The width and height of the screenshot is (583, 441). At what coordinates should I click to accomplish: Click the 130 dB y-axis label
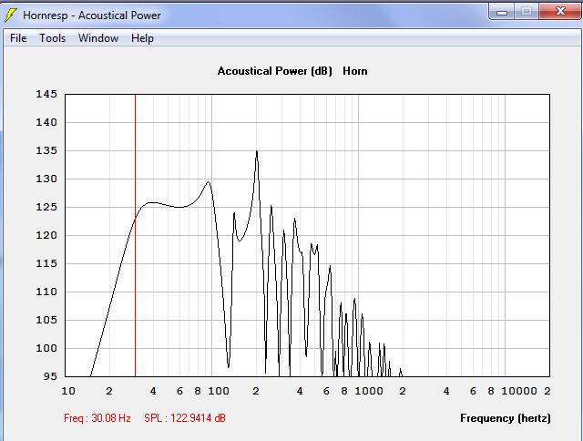[x=46, y=179]
